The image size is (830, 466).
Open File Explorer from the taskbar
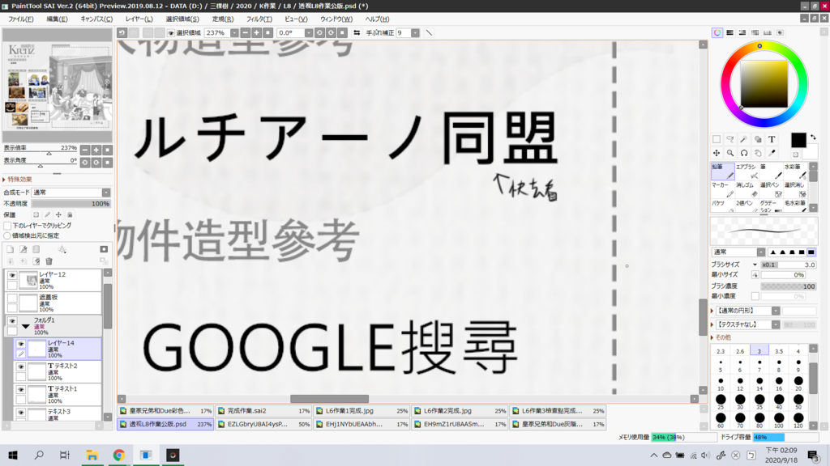[x=92, y=455]
